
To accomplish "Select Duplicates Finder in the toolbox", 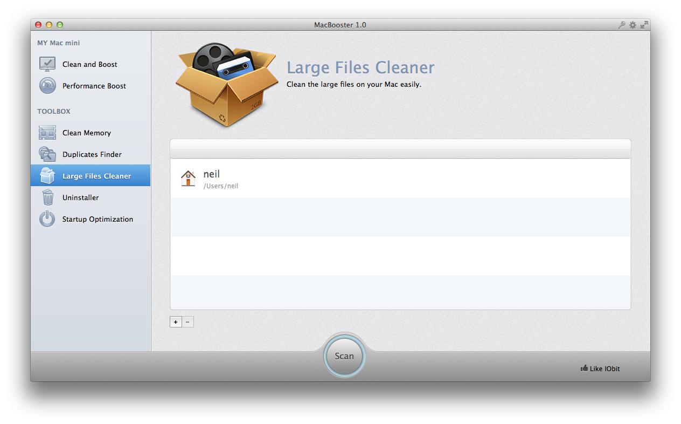I will click(x=91, y=154).
